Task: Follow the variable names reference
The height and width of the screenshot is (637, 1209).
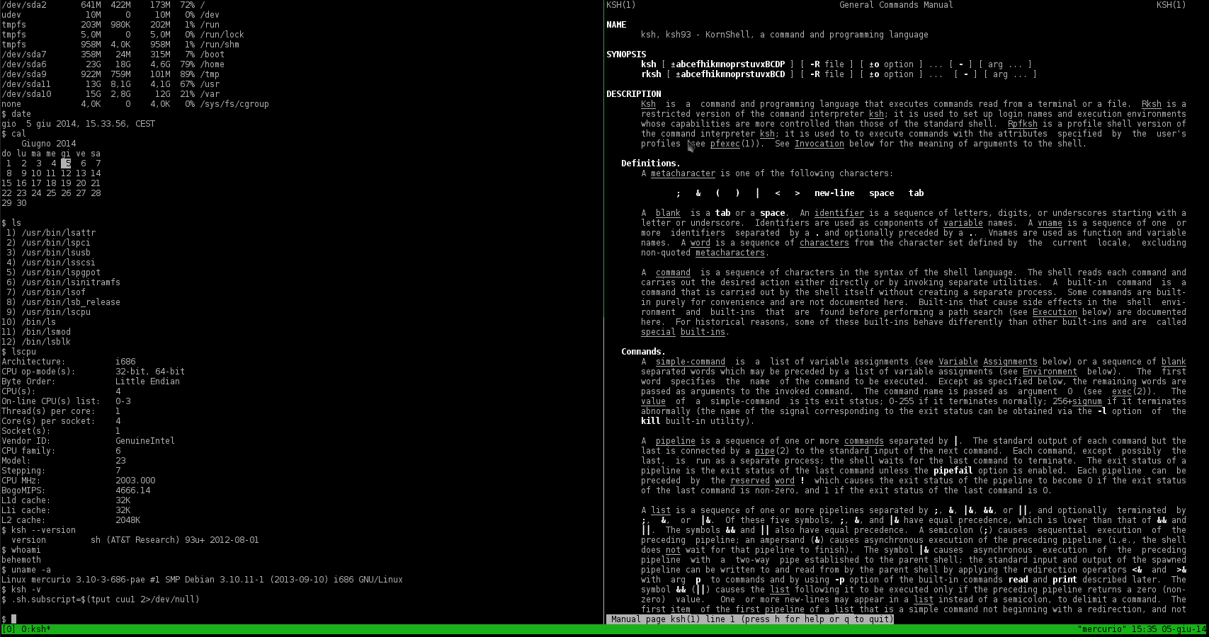Action: coord(963,222)
